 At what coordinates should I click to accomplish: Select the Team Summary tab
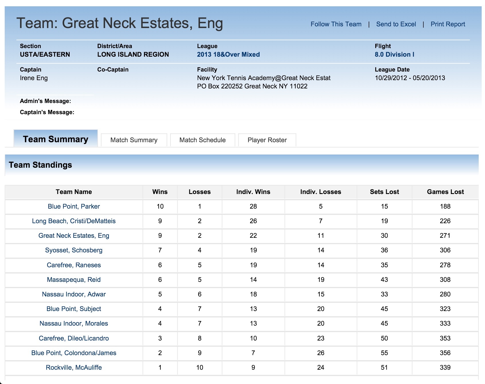tap(56, 139)
